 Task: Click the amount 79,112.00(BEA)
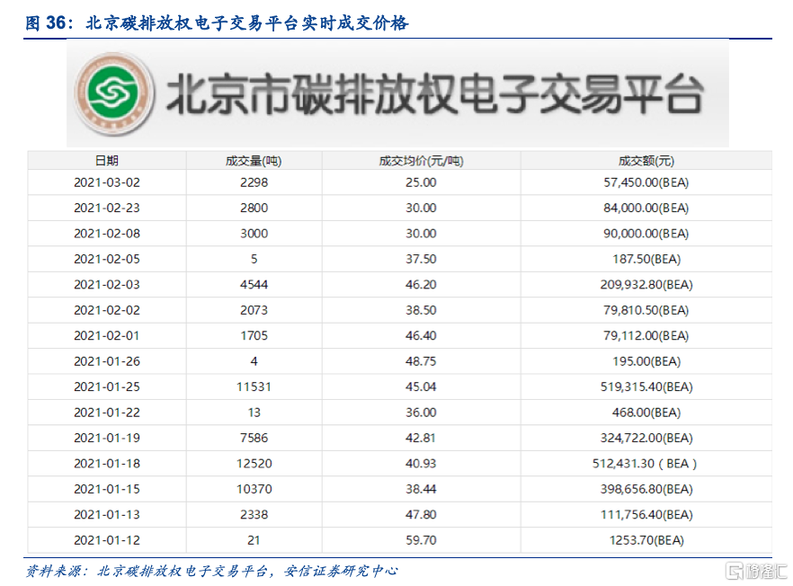(x=646, y=336)
